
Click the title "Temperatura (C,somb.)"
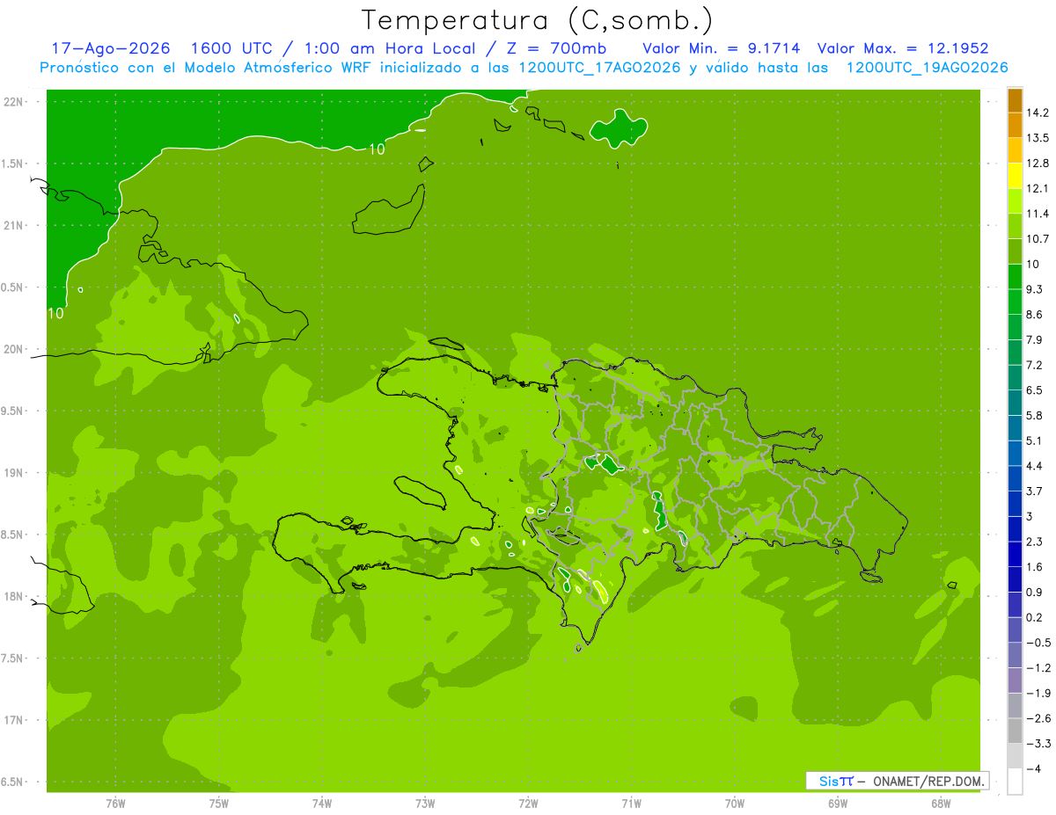tap(538, 20)
